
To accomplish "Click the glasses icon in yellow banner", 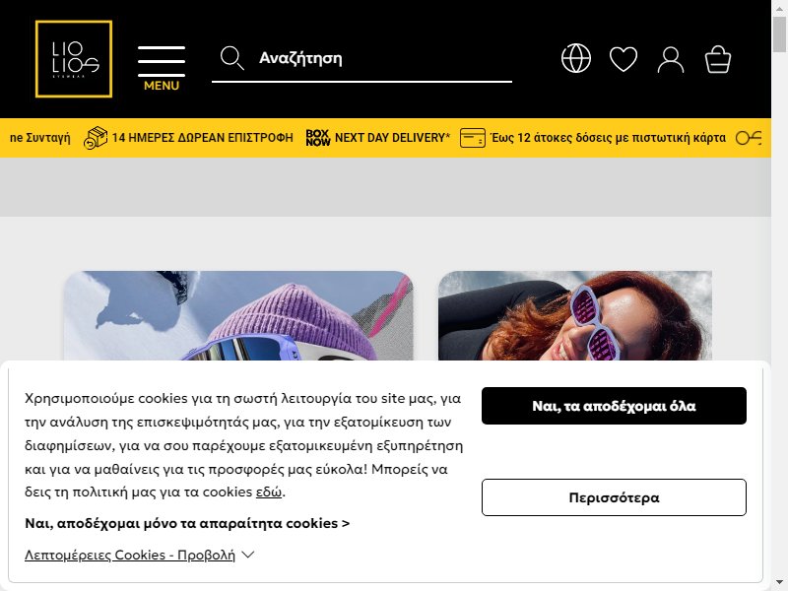I will coord(749,138).
